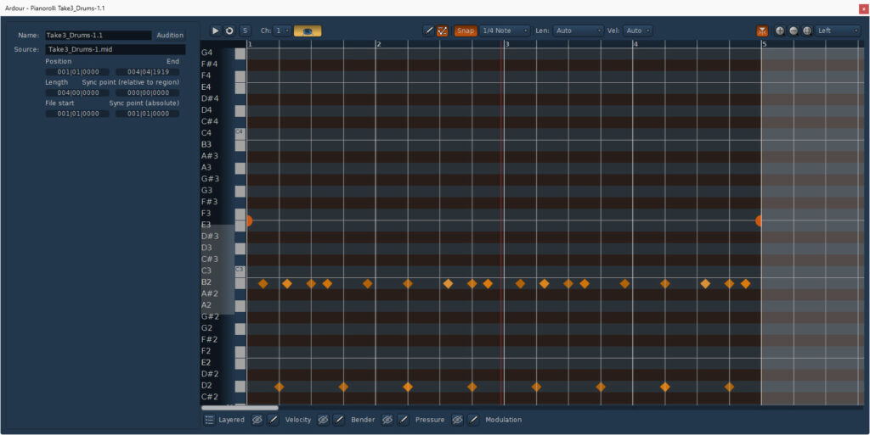Toggle loop playback button
Viewport: 870px width, 435px height.
[229, 31]
